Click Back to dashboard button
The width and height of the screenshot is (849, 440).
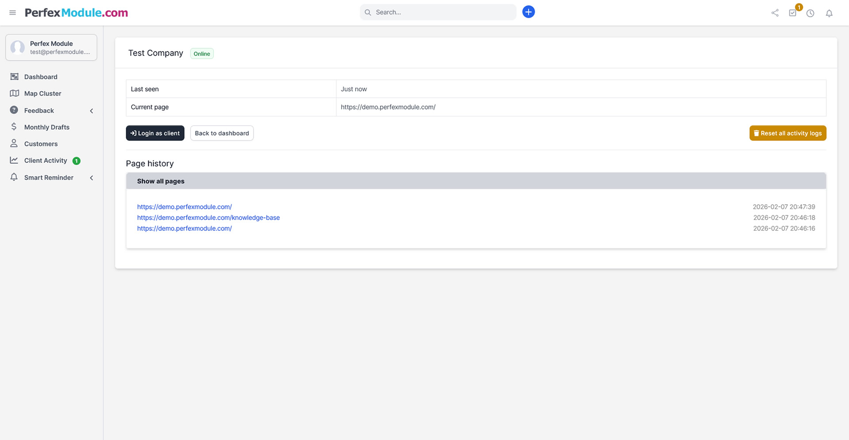pos(222,133)
